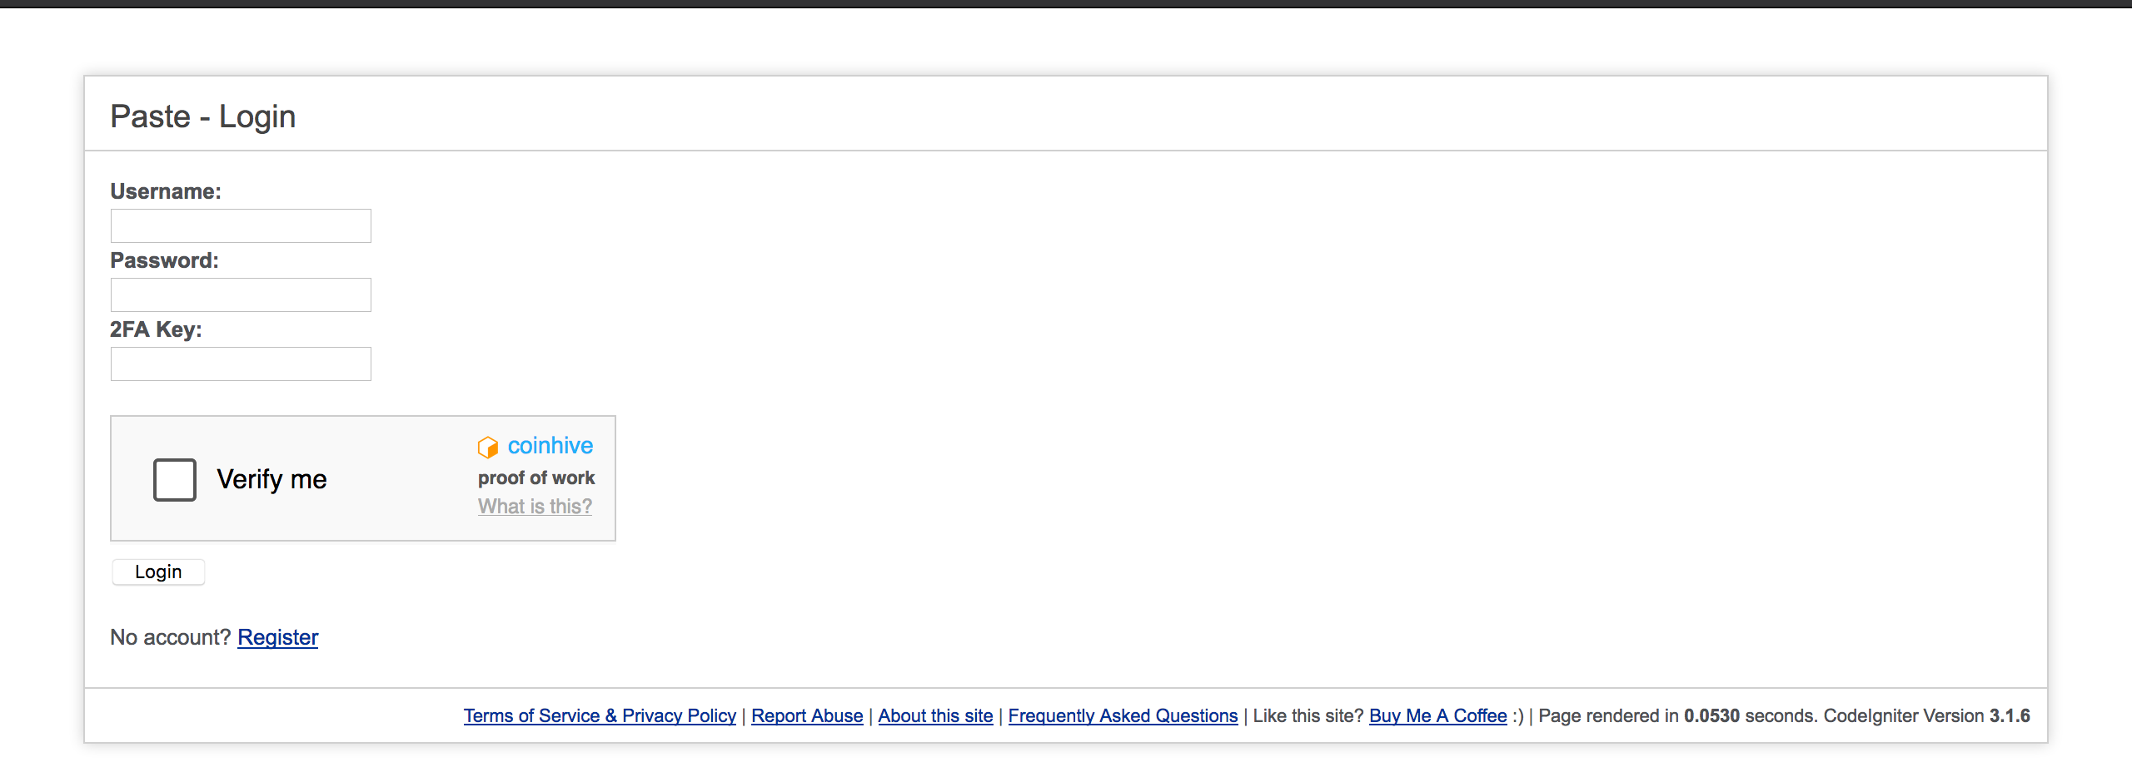Viewport: 2132px width, 767px height.
Task: Click the 'Username:' field label
Action: click(165, 191)
